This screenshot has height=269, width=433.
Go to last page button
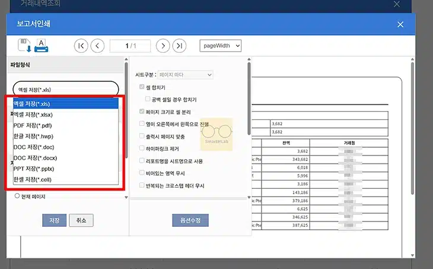point(180,46)
